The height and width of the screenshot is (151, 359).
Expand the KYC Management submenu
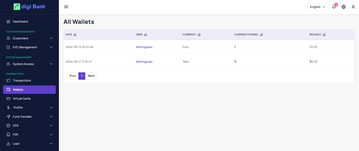51,47
